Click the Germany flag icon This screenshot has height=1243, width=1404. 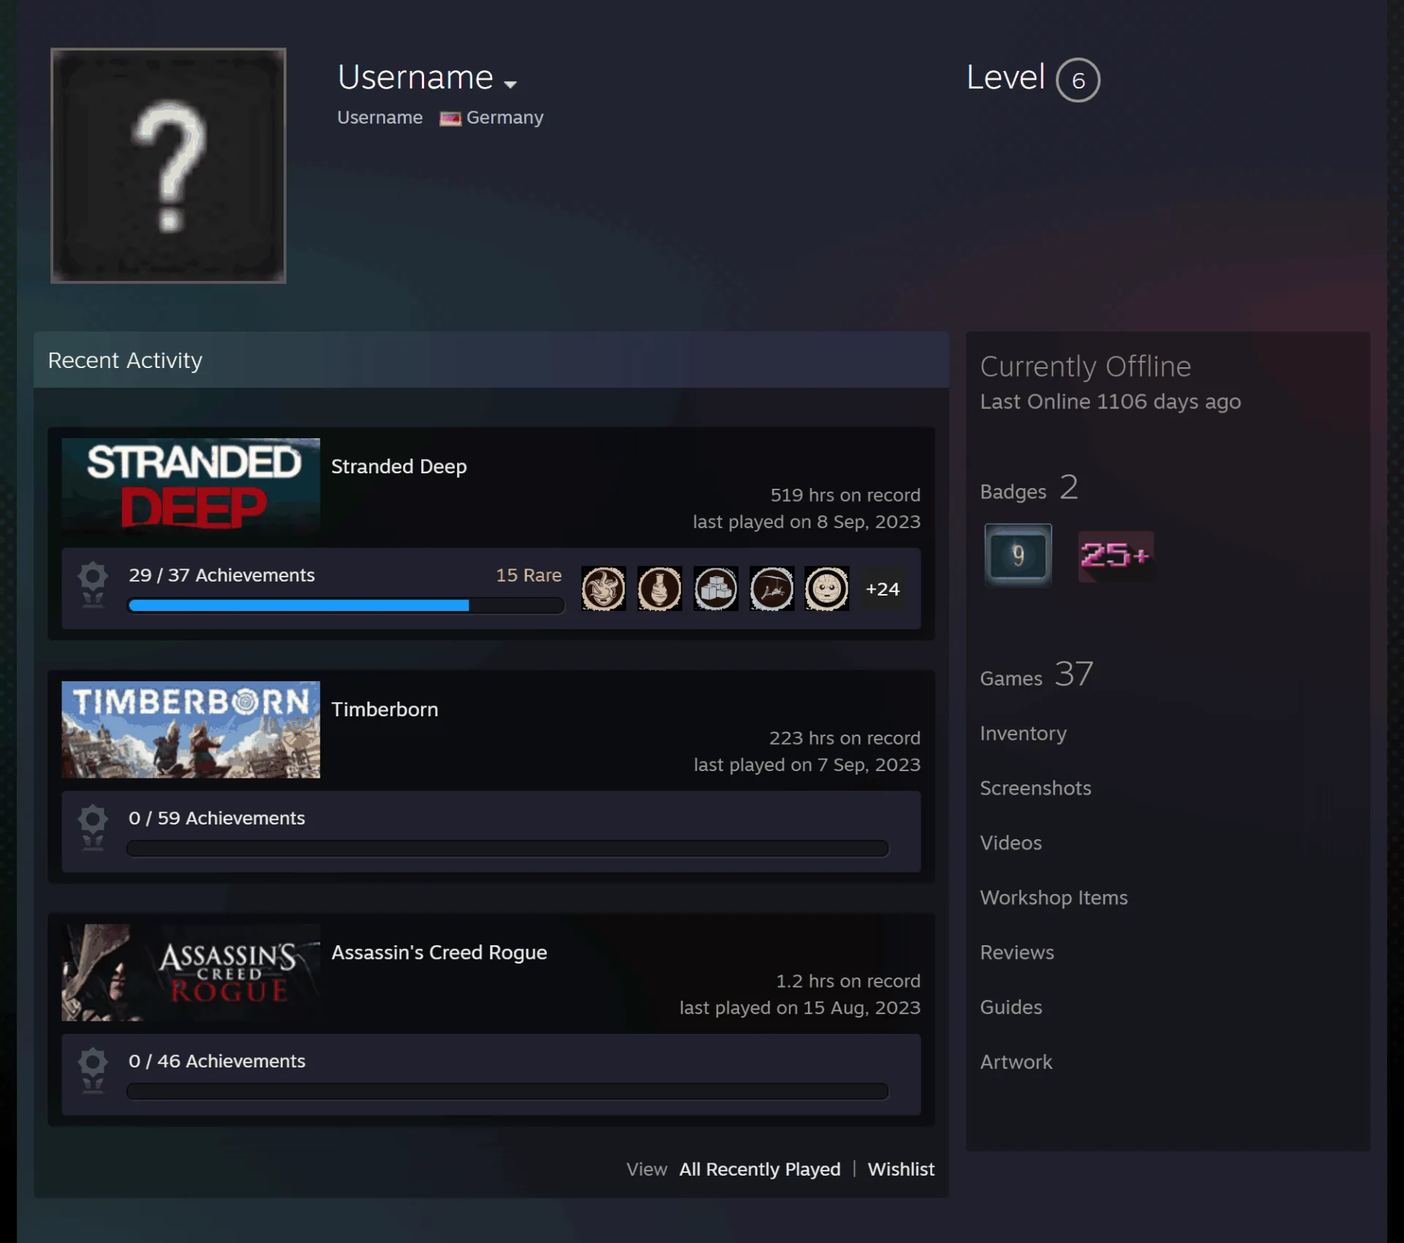[450, 119]
